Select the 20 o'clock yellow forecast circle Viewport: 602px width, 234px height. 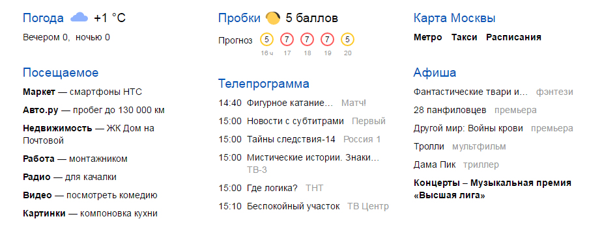pos(347,39)
